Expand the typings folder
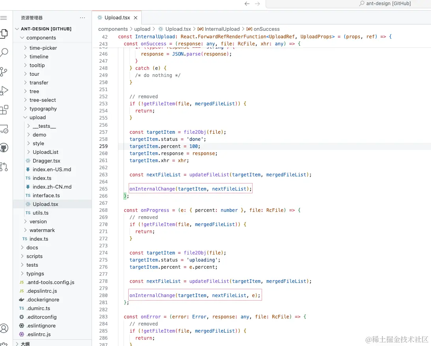 pos(52,274)
